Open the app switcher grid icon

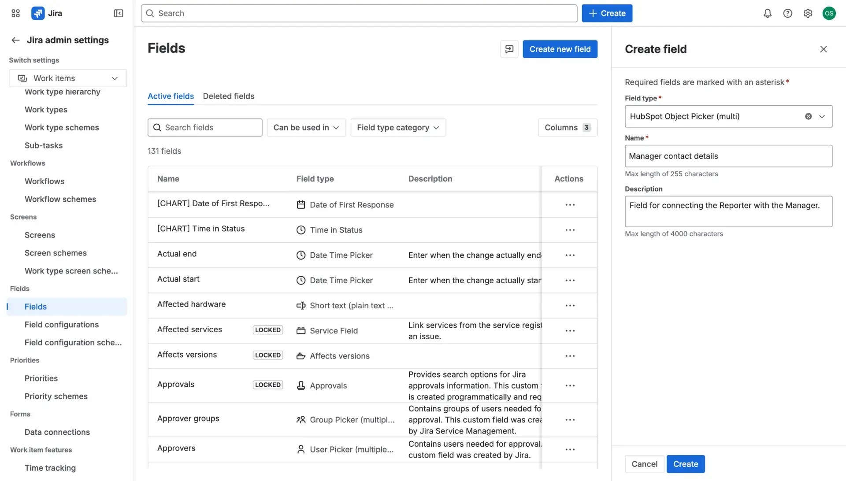(15, 13)
